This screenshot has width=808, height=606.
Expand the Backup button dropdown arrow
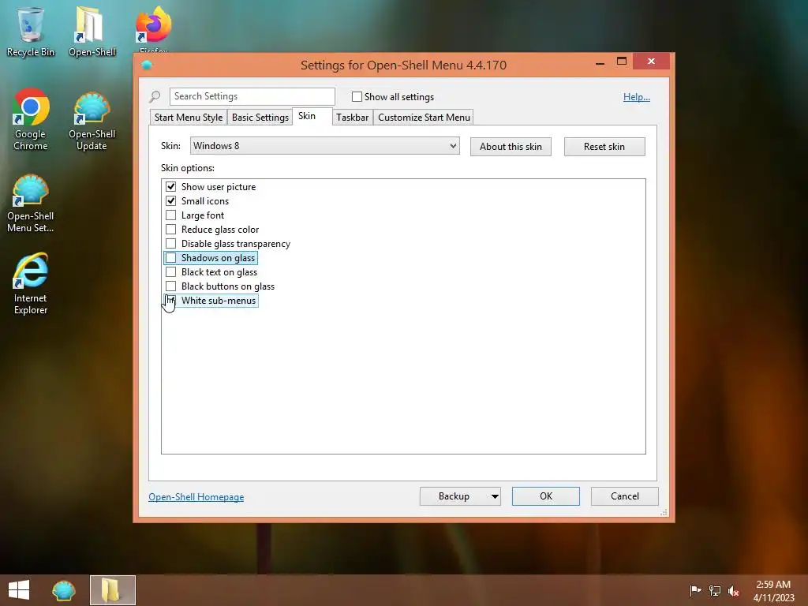click(494, 496)
